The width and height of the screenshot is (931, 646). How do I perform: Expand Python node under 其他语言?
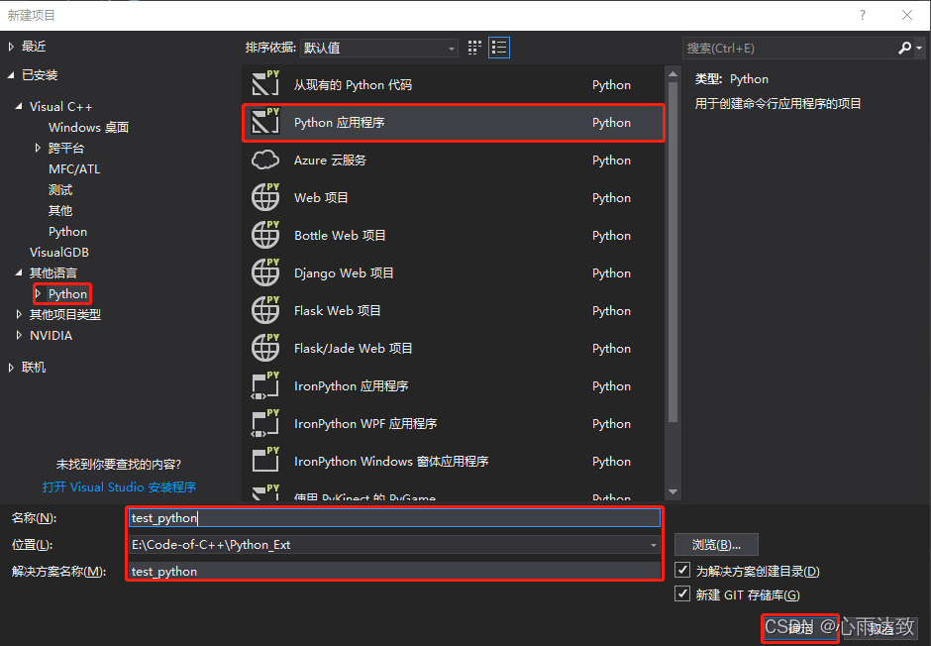pos(38,293)
